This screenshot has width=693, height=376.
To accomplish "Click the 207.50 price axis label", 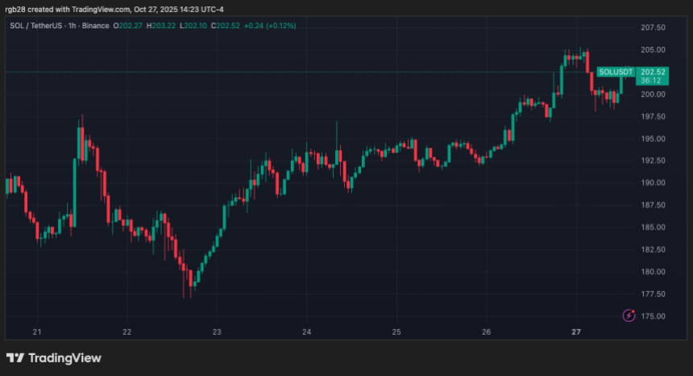I will coord(653,27).
